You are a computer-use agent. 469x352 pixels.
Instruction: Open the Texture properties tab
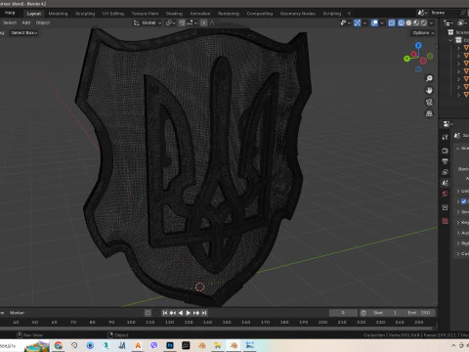point(445,222)
